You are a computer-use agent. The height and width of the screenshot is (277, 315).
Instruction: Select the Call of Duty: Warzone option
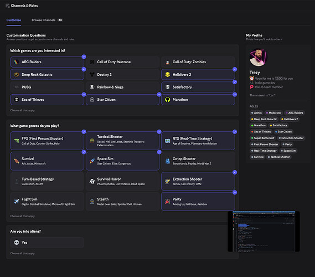122,62
